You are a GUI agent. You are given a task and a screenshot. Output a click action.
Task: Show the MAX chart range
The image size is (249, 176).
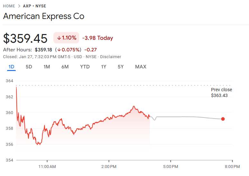[141, 67]
